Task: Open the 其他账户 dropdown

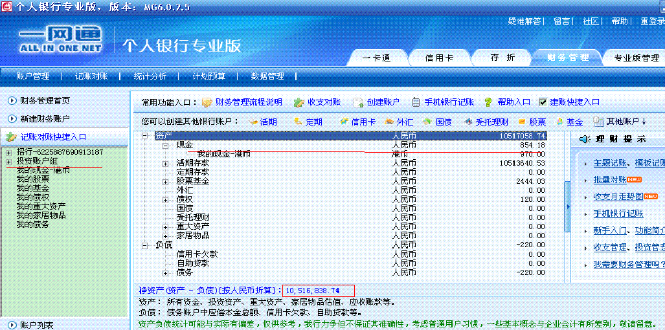Action: [620, 122]
